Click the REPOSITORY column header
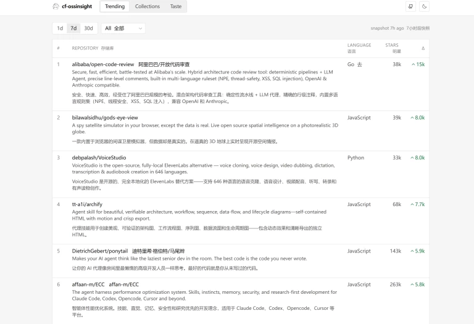The image size is (474, 324). pos(85,48)
